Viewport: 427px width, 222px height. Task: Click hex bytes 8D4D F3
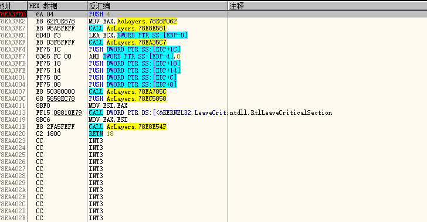pyautogui.click(x=49, y=35)
